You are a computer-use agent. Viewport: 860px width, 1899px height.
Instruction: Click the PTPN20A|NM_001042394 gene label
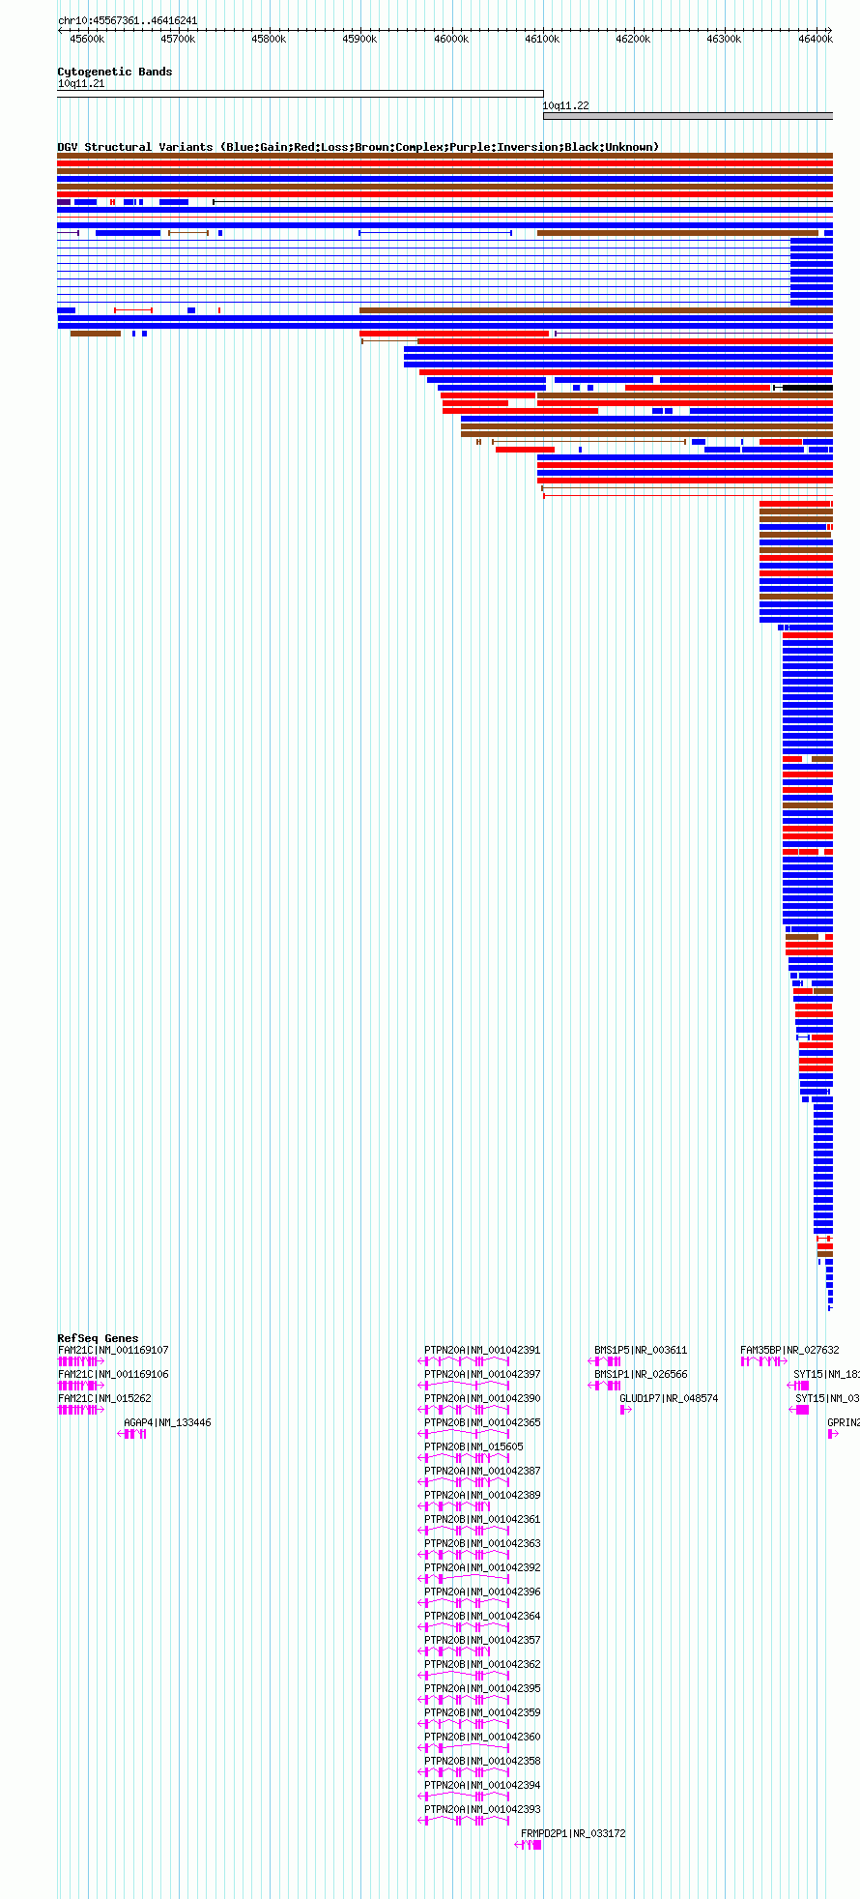(x=482, y=1785)
